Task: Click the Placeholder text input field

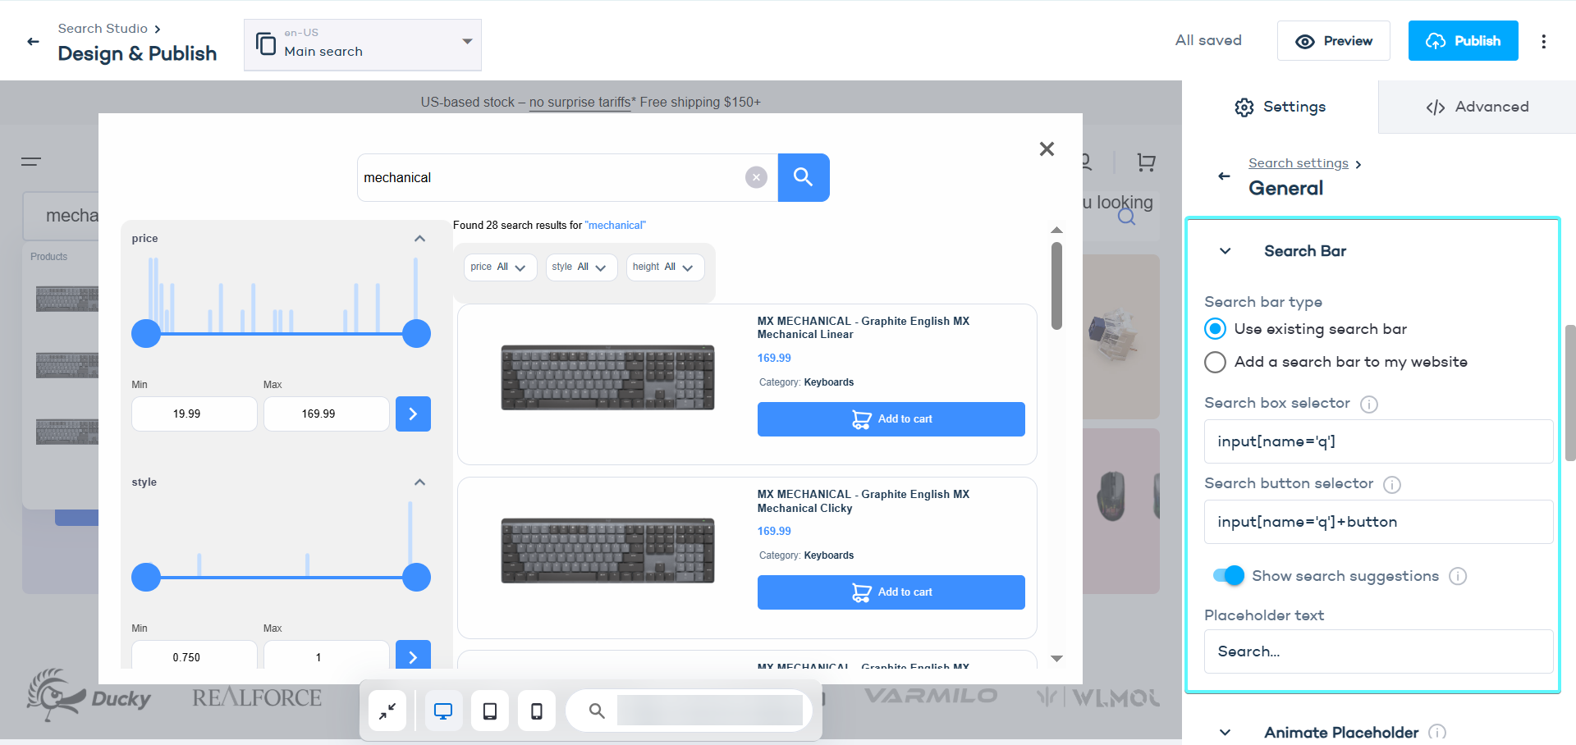Action: (x=1377, y=651)
